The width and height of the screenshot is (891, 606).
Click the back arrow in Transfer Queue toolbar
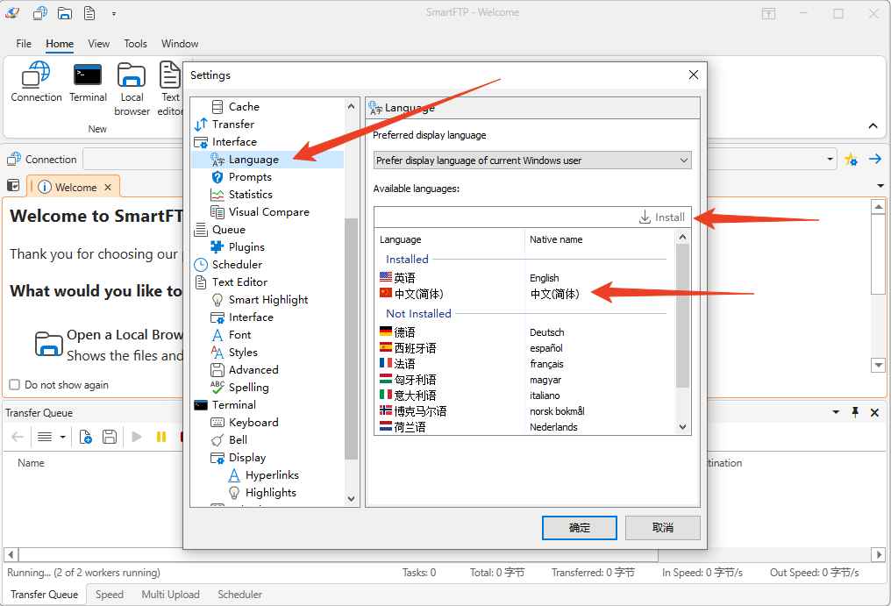tap(18, 437)
